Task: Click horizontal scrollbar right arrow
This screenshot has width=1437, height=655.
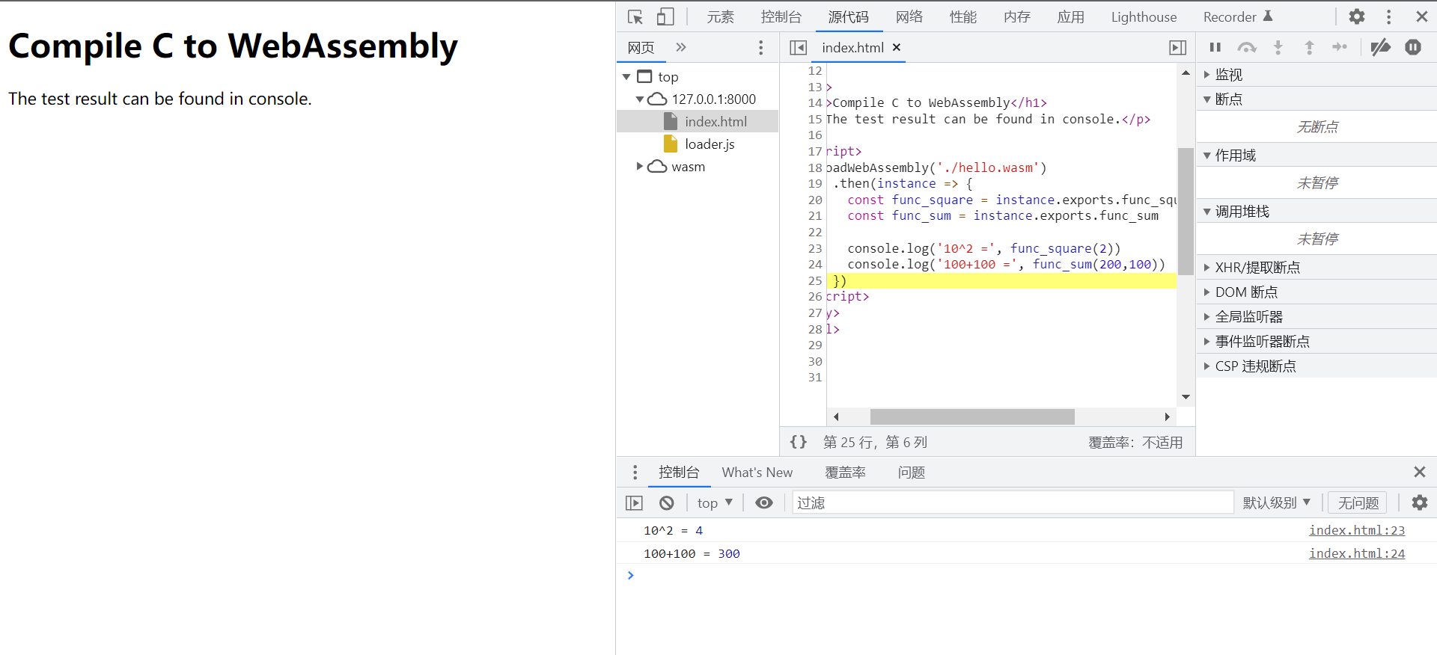Action: pyautogui.click(x=1167, y=416)
